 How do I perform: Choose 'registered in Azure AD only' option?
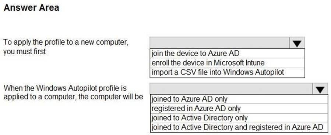239,109
